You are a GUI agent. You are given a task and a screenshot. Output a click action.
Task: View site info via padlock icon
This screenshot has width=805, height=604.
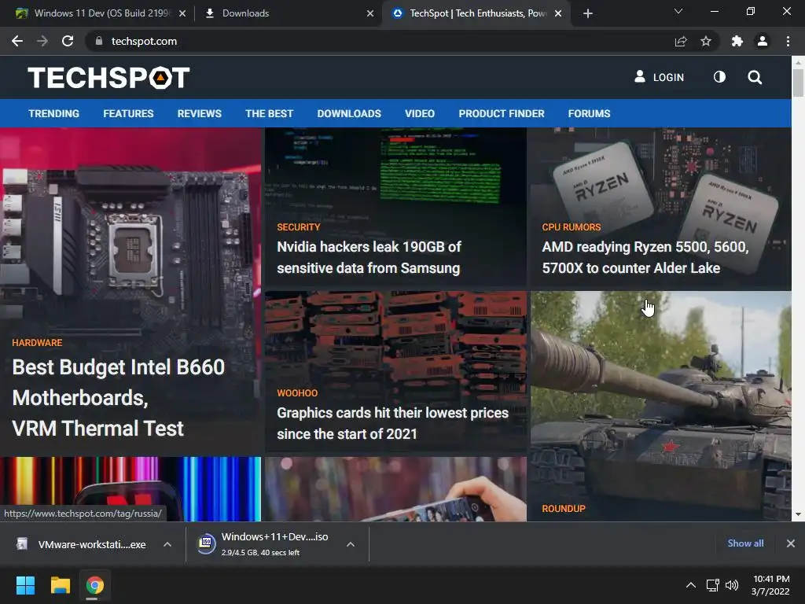99,41
